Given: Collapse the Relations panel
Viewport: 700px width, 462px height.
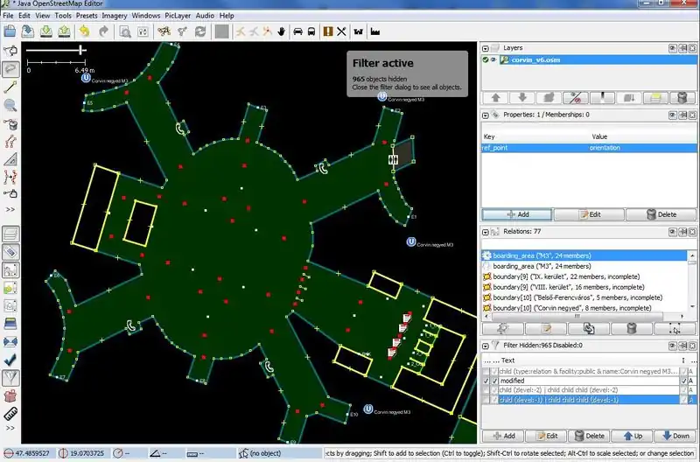Looking at the screenshot, I should pos(486,234).
